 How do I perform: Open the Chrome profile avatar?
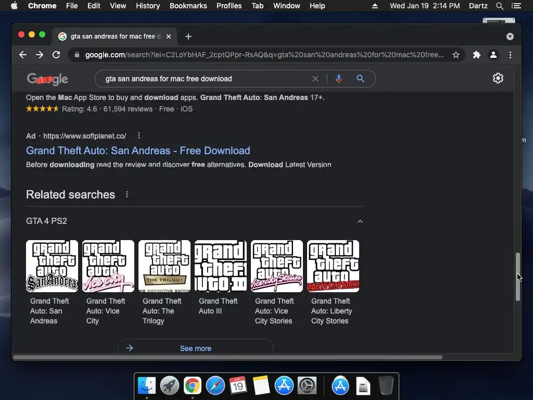pyautogui.click(x=493, y=55)
